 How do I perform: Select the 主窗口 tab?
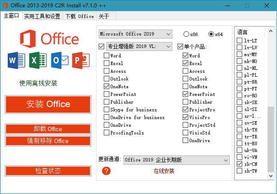click(11, 16)
